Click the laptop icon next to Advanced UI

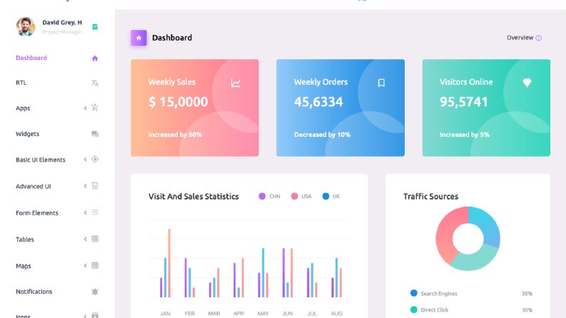tap(95, 185)
